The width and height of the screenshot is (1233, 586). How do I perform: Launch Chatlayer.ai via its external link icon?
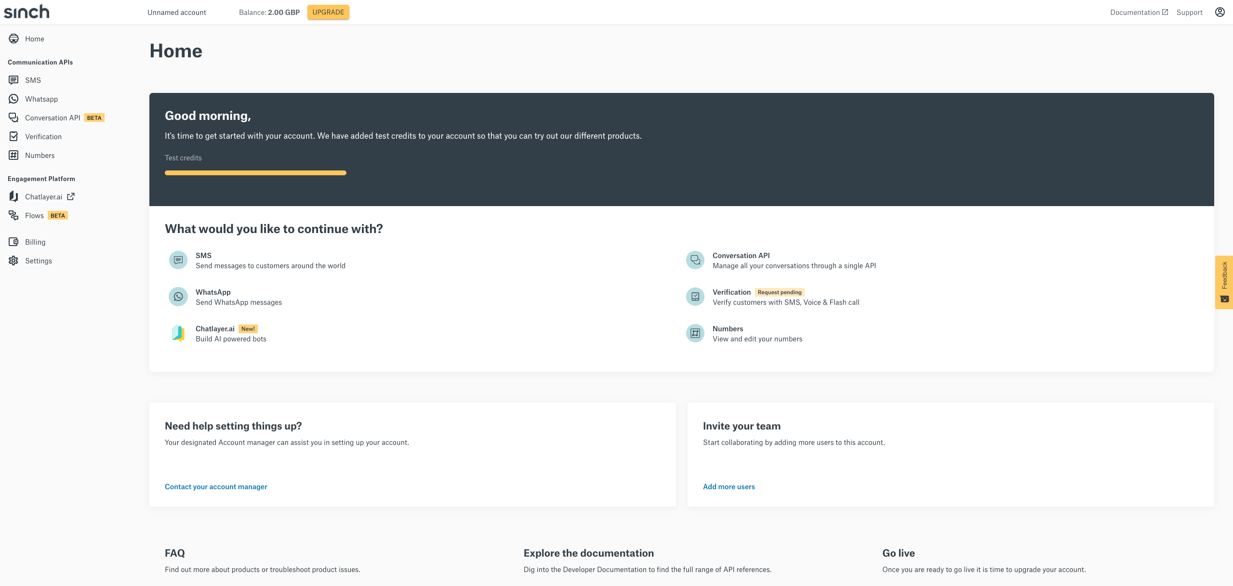71,196
